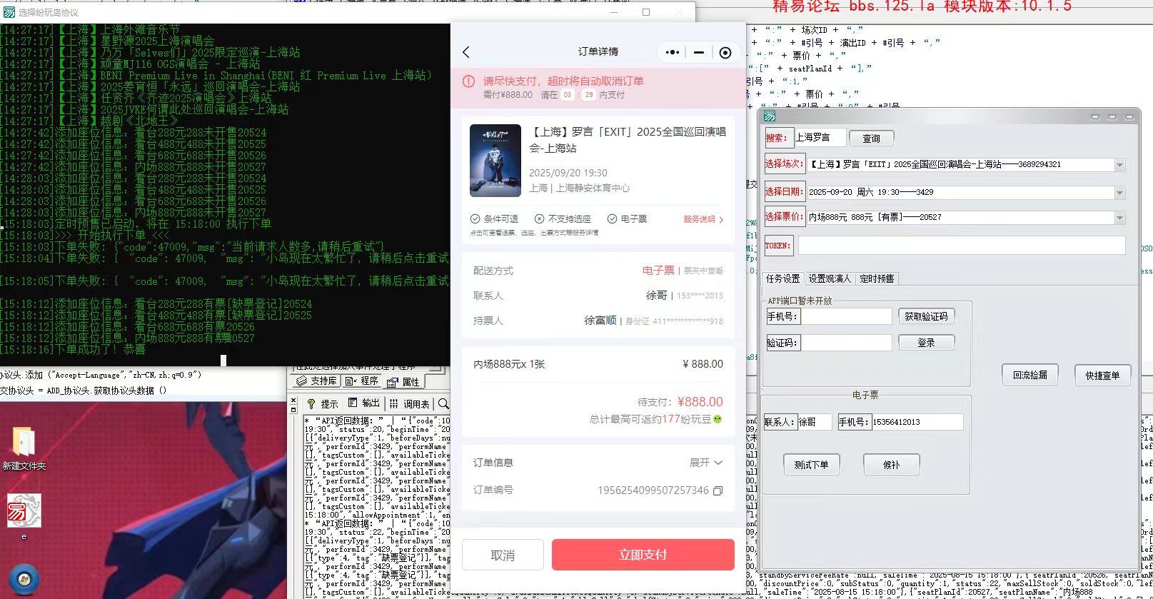The image size is (1153, 599).
Task: Switch to the 设置观演人 tab
Action: click(830, 278)
